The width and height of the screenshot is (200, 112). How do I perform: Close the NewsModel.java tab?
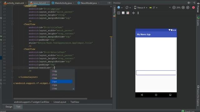coord(99,3)
